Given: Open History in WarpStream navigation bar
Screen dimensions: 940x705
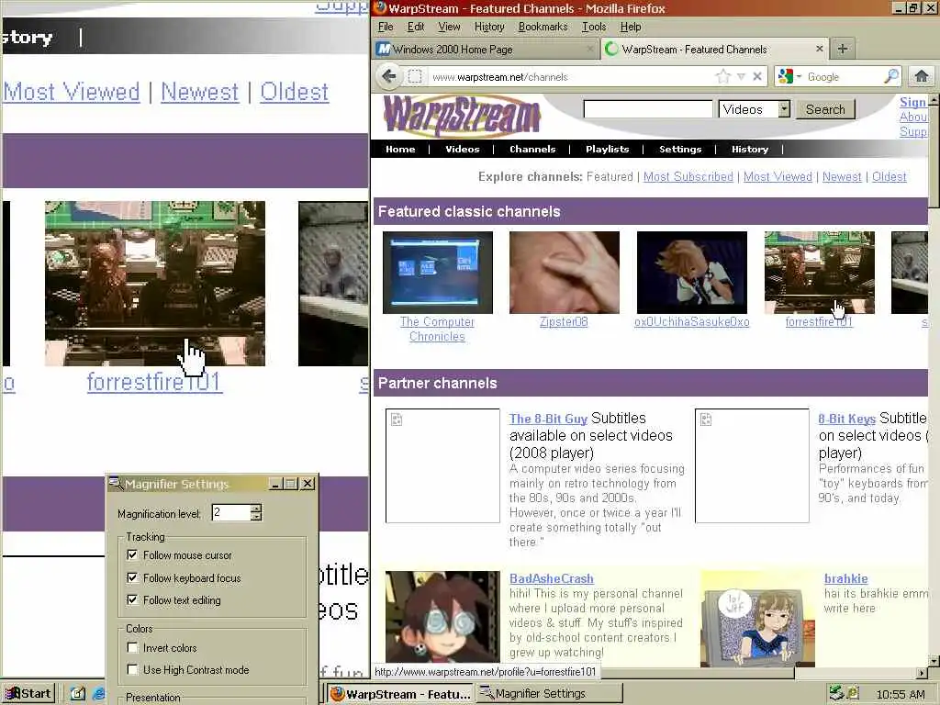Looking at the screenshot, I should [x=749, y=150].
